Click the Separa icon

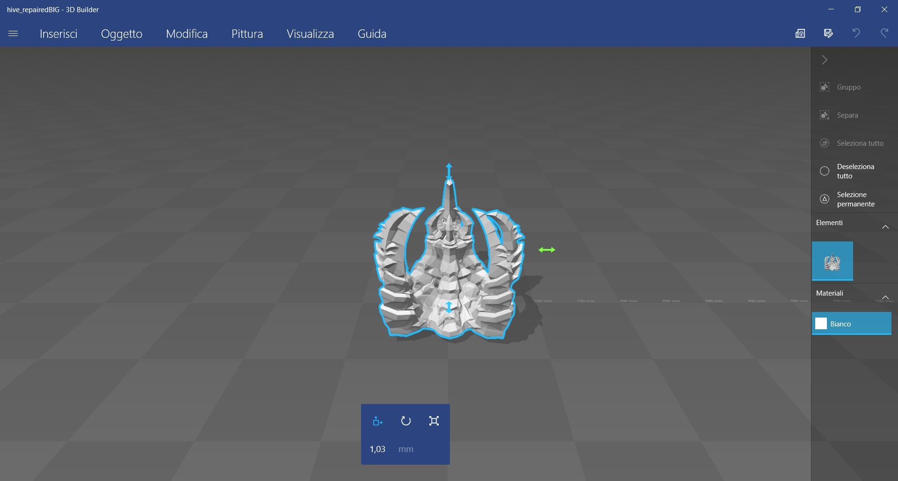pyautogui.click(x=825, y=115)
